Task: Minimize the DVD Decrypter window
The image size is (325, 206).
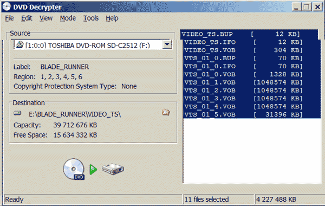Action: pos(296,7)
